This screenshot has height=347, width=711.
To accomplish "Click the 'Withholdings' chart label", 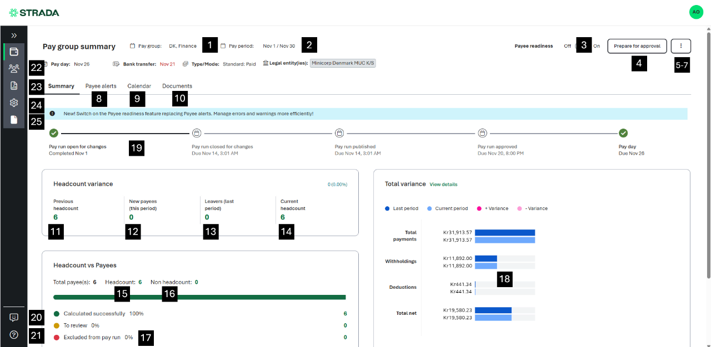I will [400, 261].
